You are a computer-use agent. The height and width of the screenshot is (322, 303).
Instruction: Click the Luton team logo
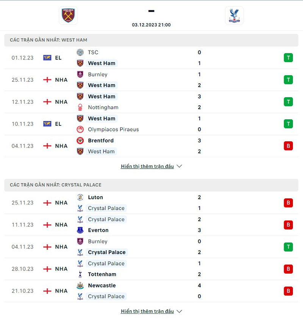(x=80, y=197)
